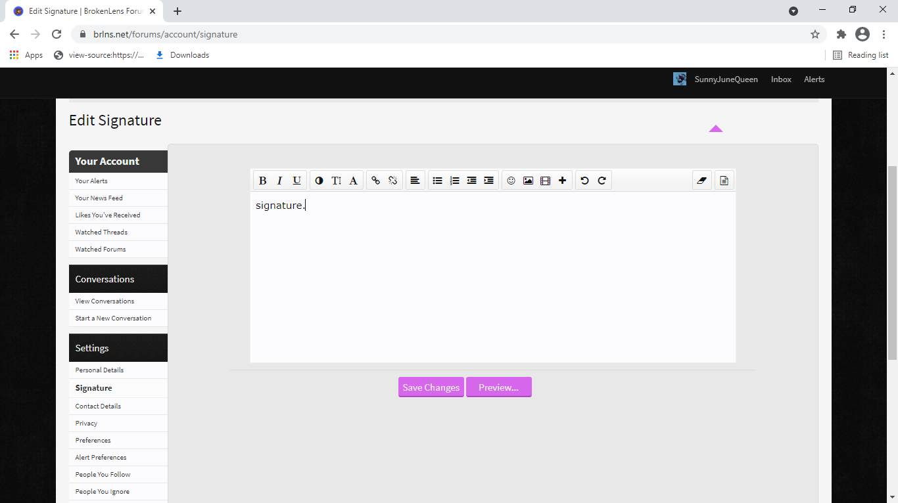This screenshot has width=898, height=503.
Task: Select Signature in settings sidebar
Action: click(x=118, y=388)
